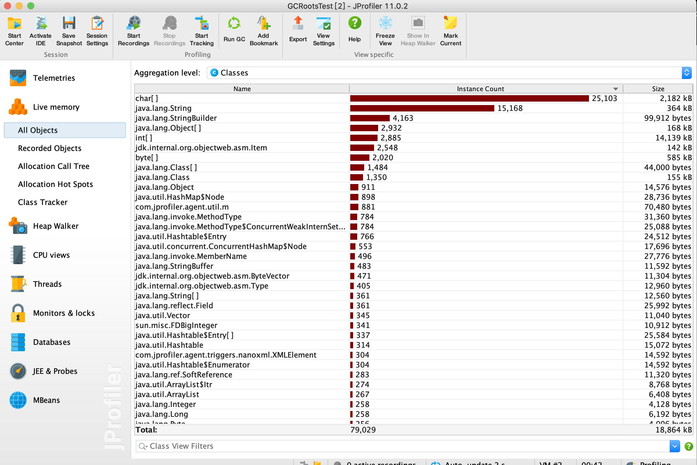The height and width of the screenshot is (465, 697).
Task: Open the Databases section
Action: 40,342
